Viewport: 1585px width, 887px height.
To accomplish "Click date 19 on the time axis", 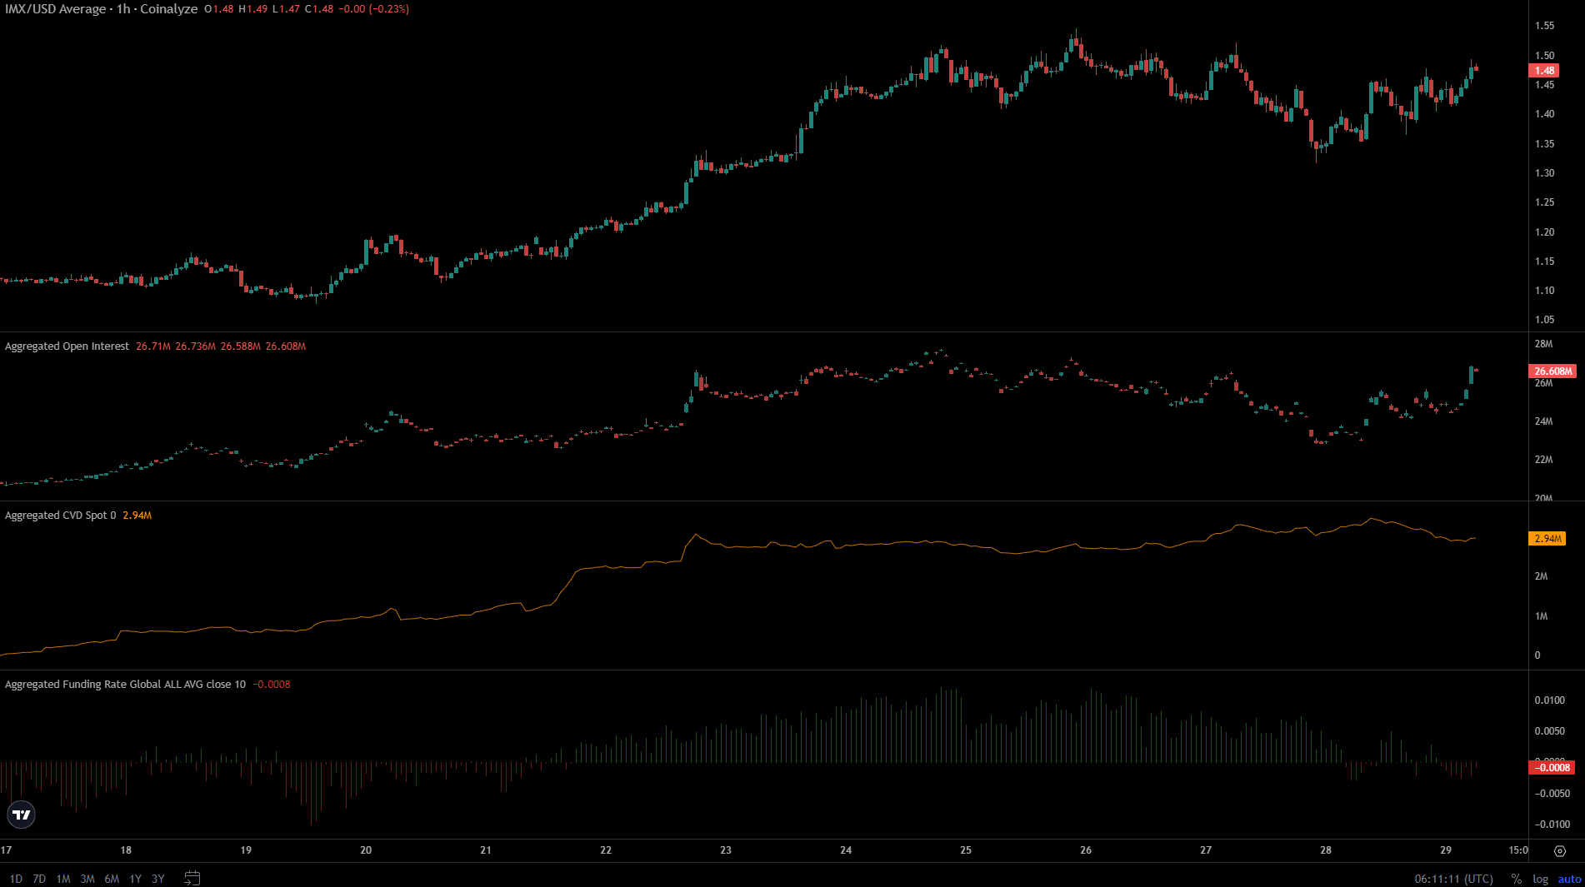I will point(246,850).
